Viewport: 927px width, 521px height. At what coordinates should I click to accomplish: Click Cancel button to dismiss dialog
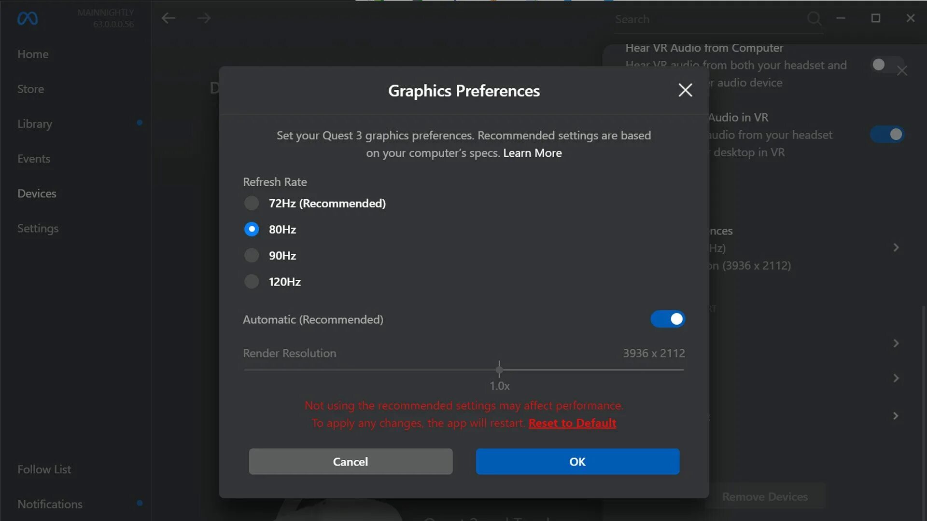tap(350, 461)
